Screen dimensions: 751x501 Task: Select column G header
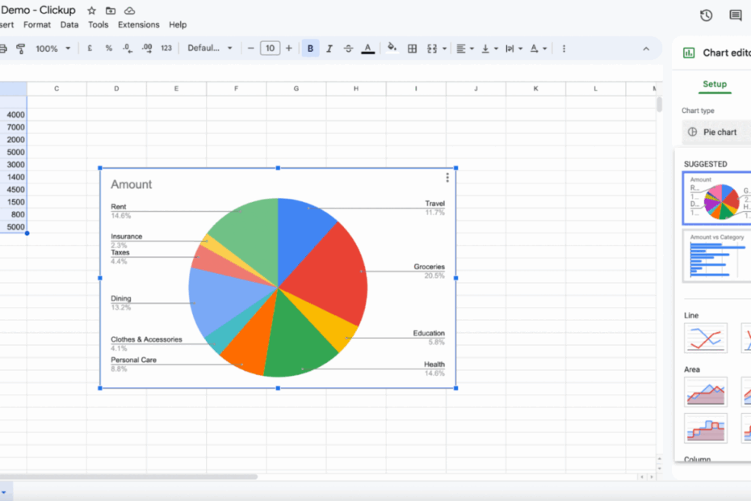[x=296, y=89]
